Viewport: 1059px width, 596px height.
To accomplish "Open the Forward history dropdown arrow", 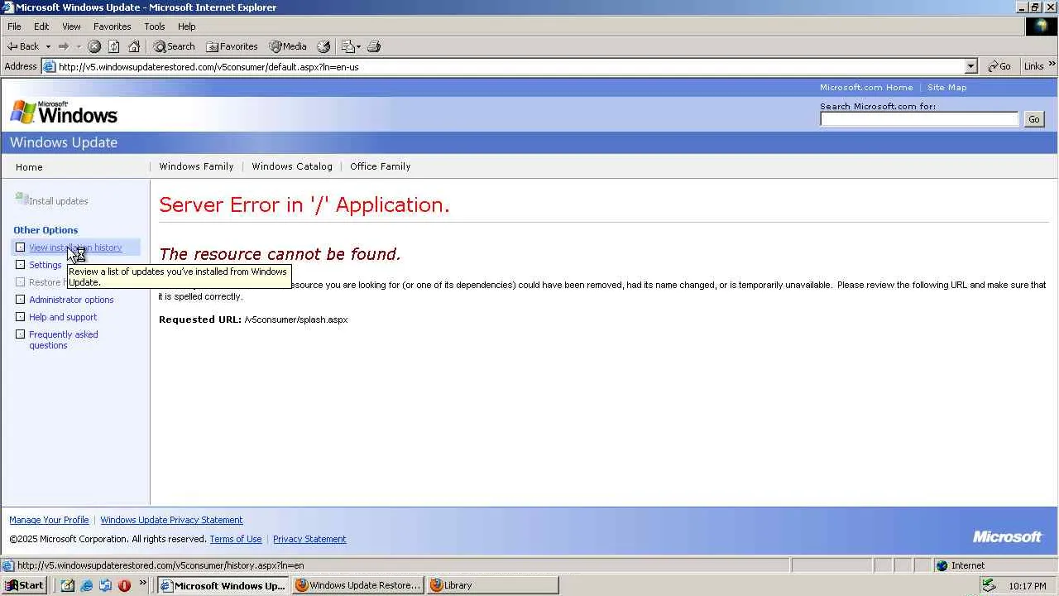I will coord(79,46).
